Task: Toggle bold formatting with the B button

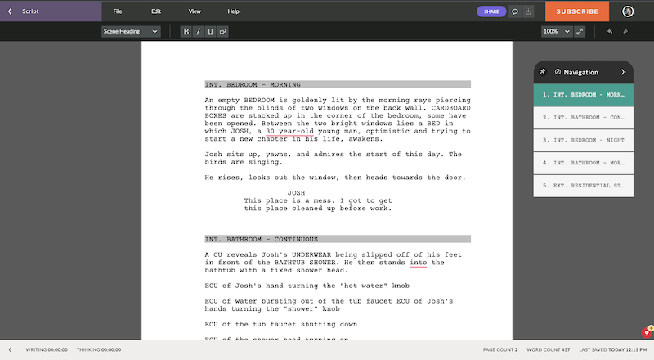Action: coord(186,31)
